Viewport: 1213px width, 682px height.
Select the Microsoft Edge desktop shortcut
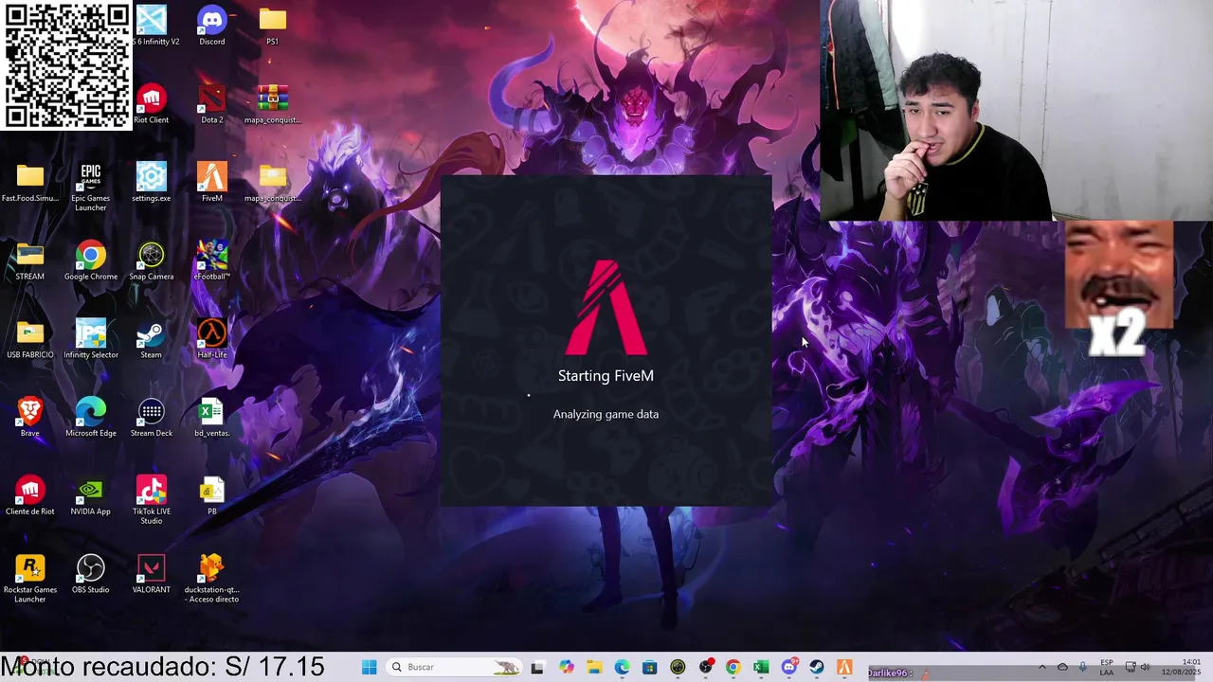coord(90,417)
